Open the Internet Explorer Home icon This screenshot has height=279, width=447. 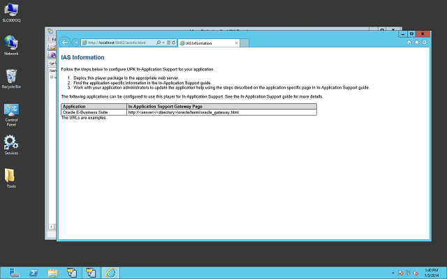point(409,43)
